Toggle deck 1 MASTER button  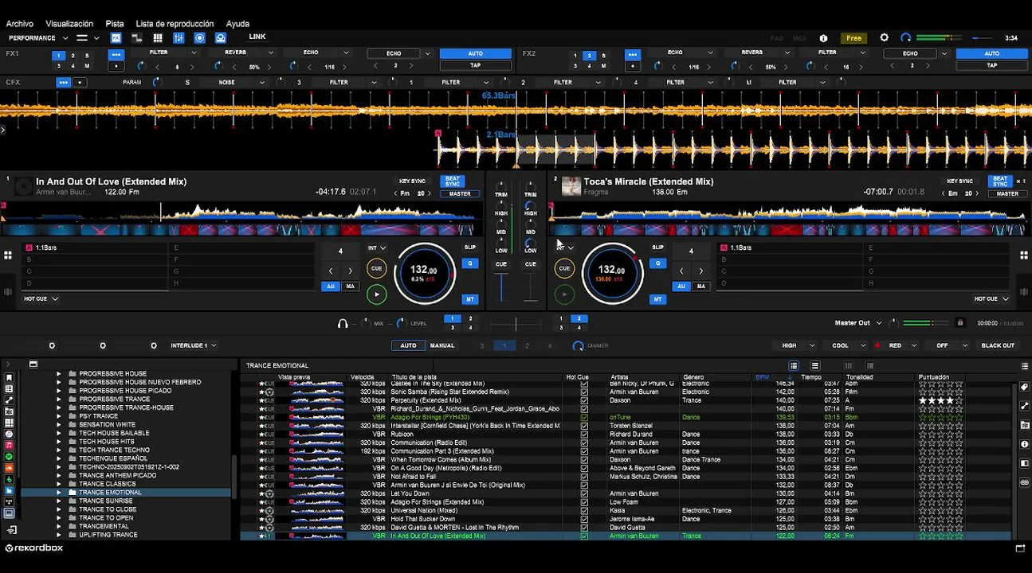click(460, 193)
